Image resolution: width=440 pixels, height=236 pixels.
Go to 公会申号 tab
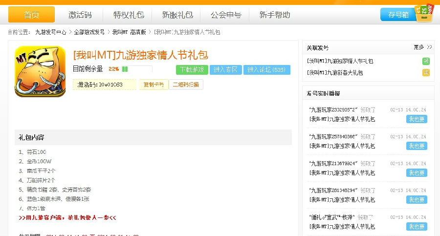point(226,15)
